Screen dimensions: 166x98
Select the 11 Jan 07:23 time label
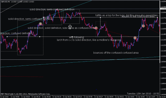78,97
